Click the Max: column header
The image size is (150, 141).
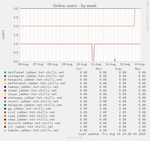(x=138, y=69)
